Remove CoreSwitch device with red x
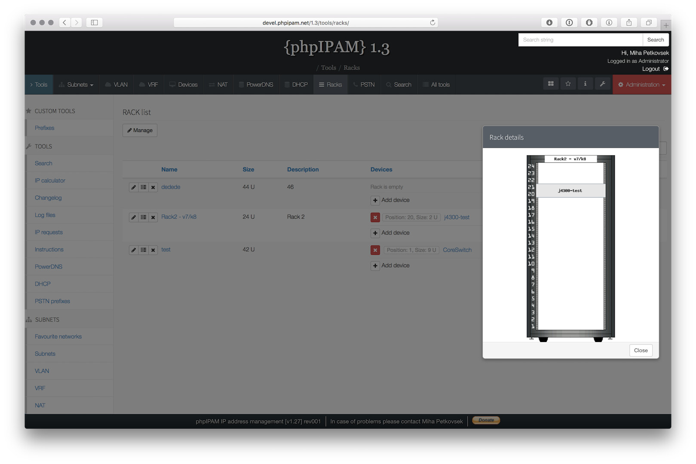696x464 pixels. (375, 250)
